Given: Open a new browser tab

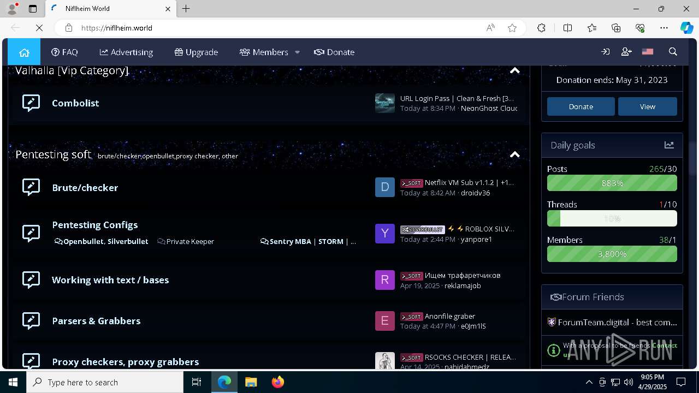Looking at the screenshot, I should point(186,9).
